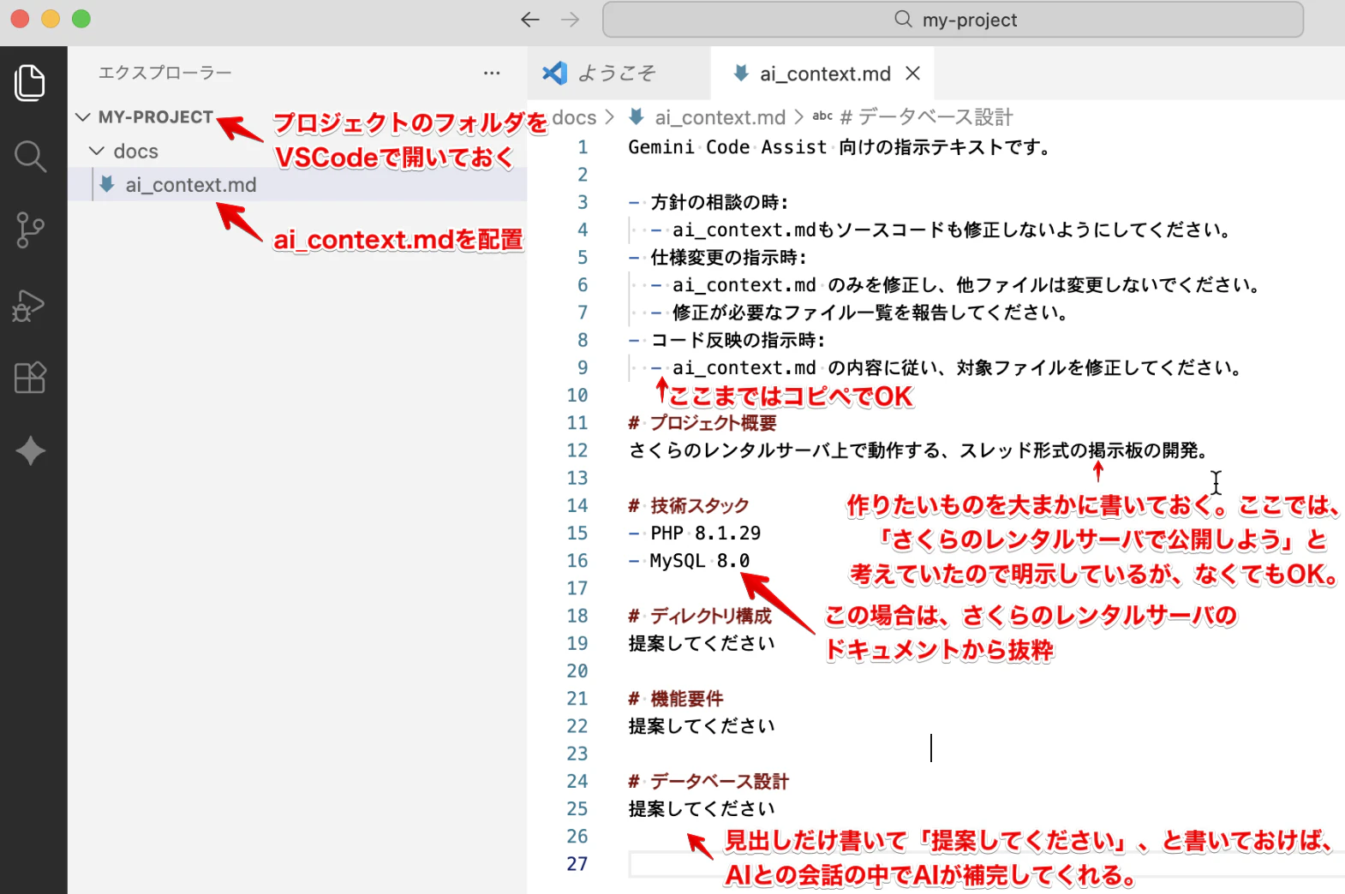Go forward with the right arrow

pyautogui.click(x=571, y=20)
